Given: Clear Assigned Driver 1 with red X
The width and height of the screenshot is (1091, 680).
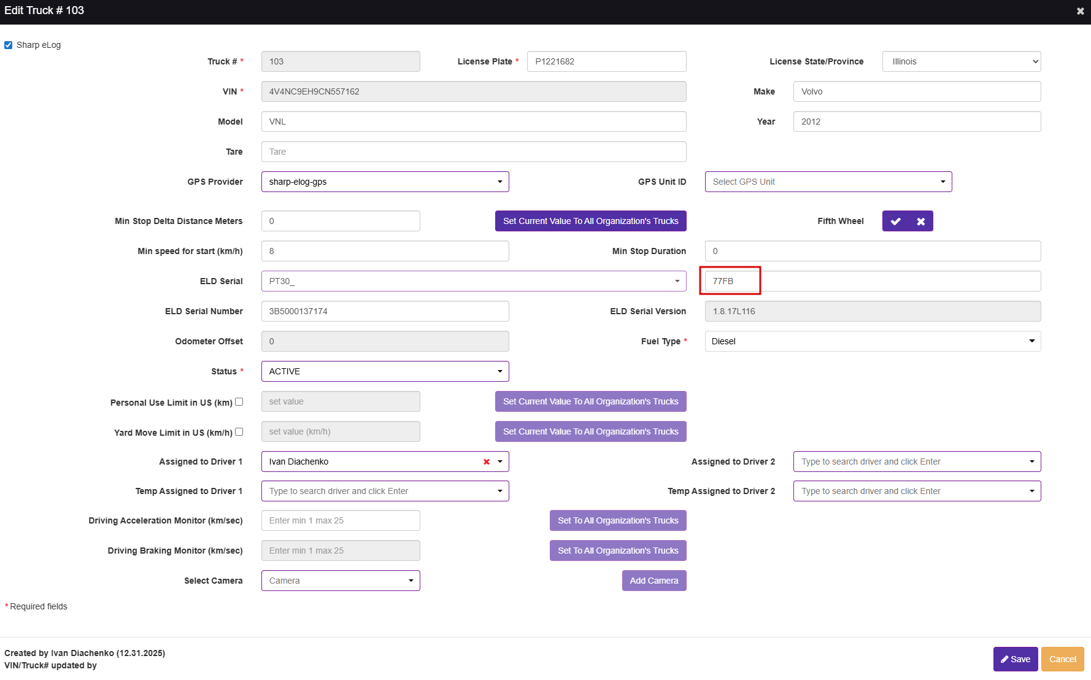Looking at the screenshot, I should tap(487, 462).
